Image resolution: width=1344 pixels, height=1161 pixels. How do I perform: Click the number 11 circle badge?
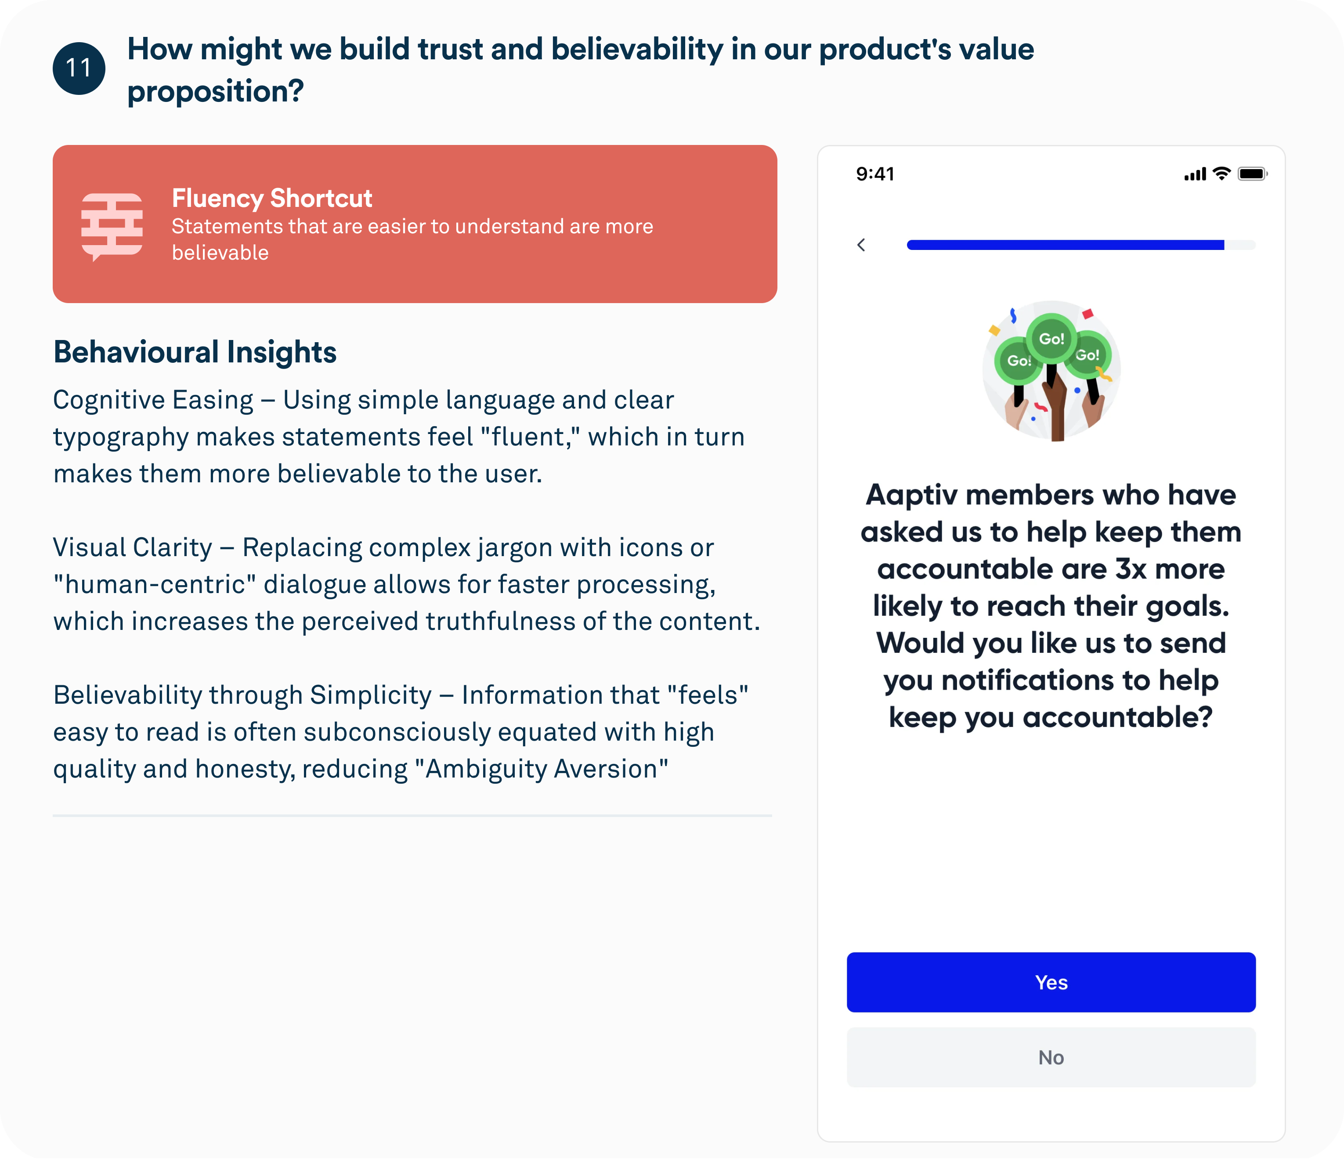click(x=79, y=68)
